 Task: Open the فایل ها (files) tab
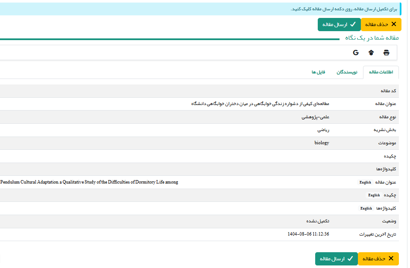point(318,72)
